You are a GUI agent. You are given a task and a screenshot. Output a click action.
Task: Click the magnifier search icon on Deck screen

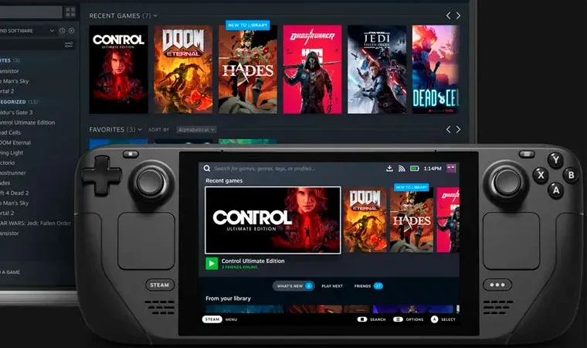click(207, 169)
